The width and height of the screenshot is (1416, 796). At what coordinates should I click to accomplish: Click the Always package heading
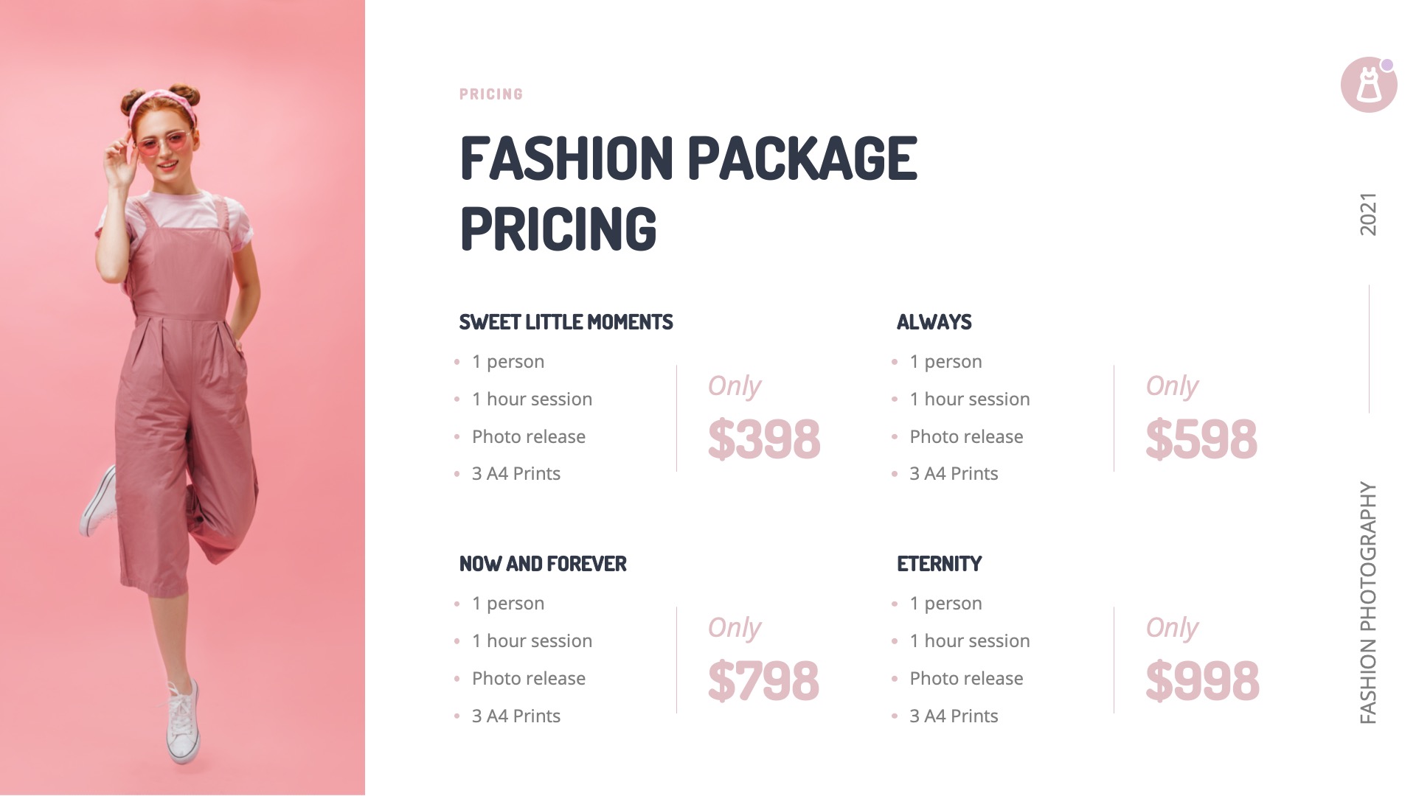(934, 322)
